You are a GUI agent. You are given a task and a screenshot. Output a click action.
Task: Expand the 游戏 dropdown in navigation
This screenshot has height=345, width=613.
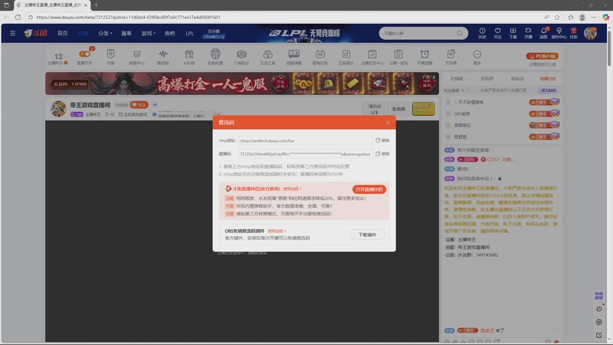click(148, 33)
